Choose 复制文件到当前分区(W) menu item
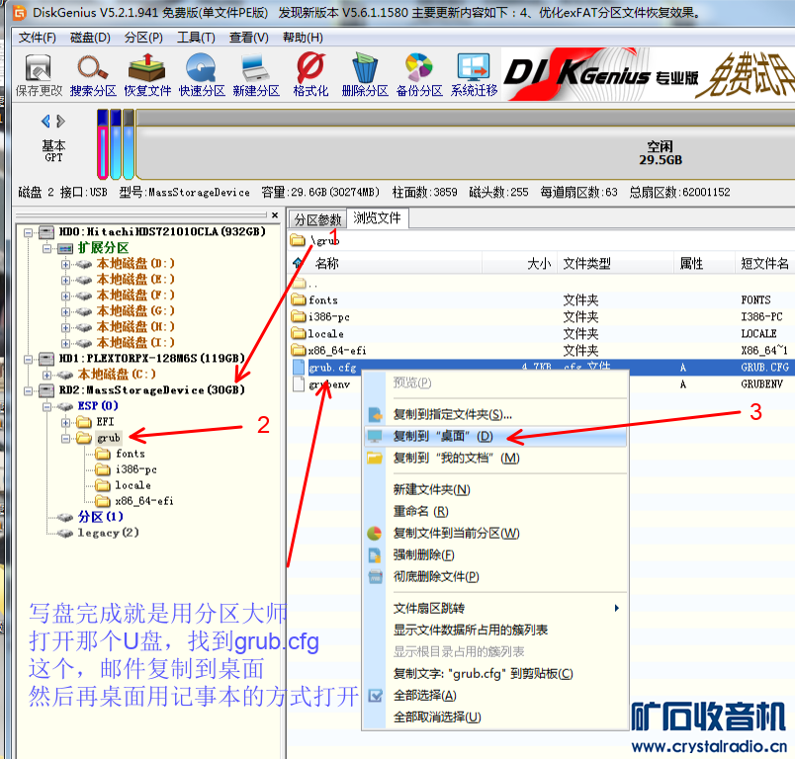The width and height of the screenshot is (795, 759). pyautogui.click(x=495, y=533)
